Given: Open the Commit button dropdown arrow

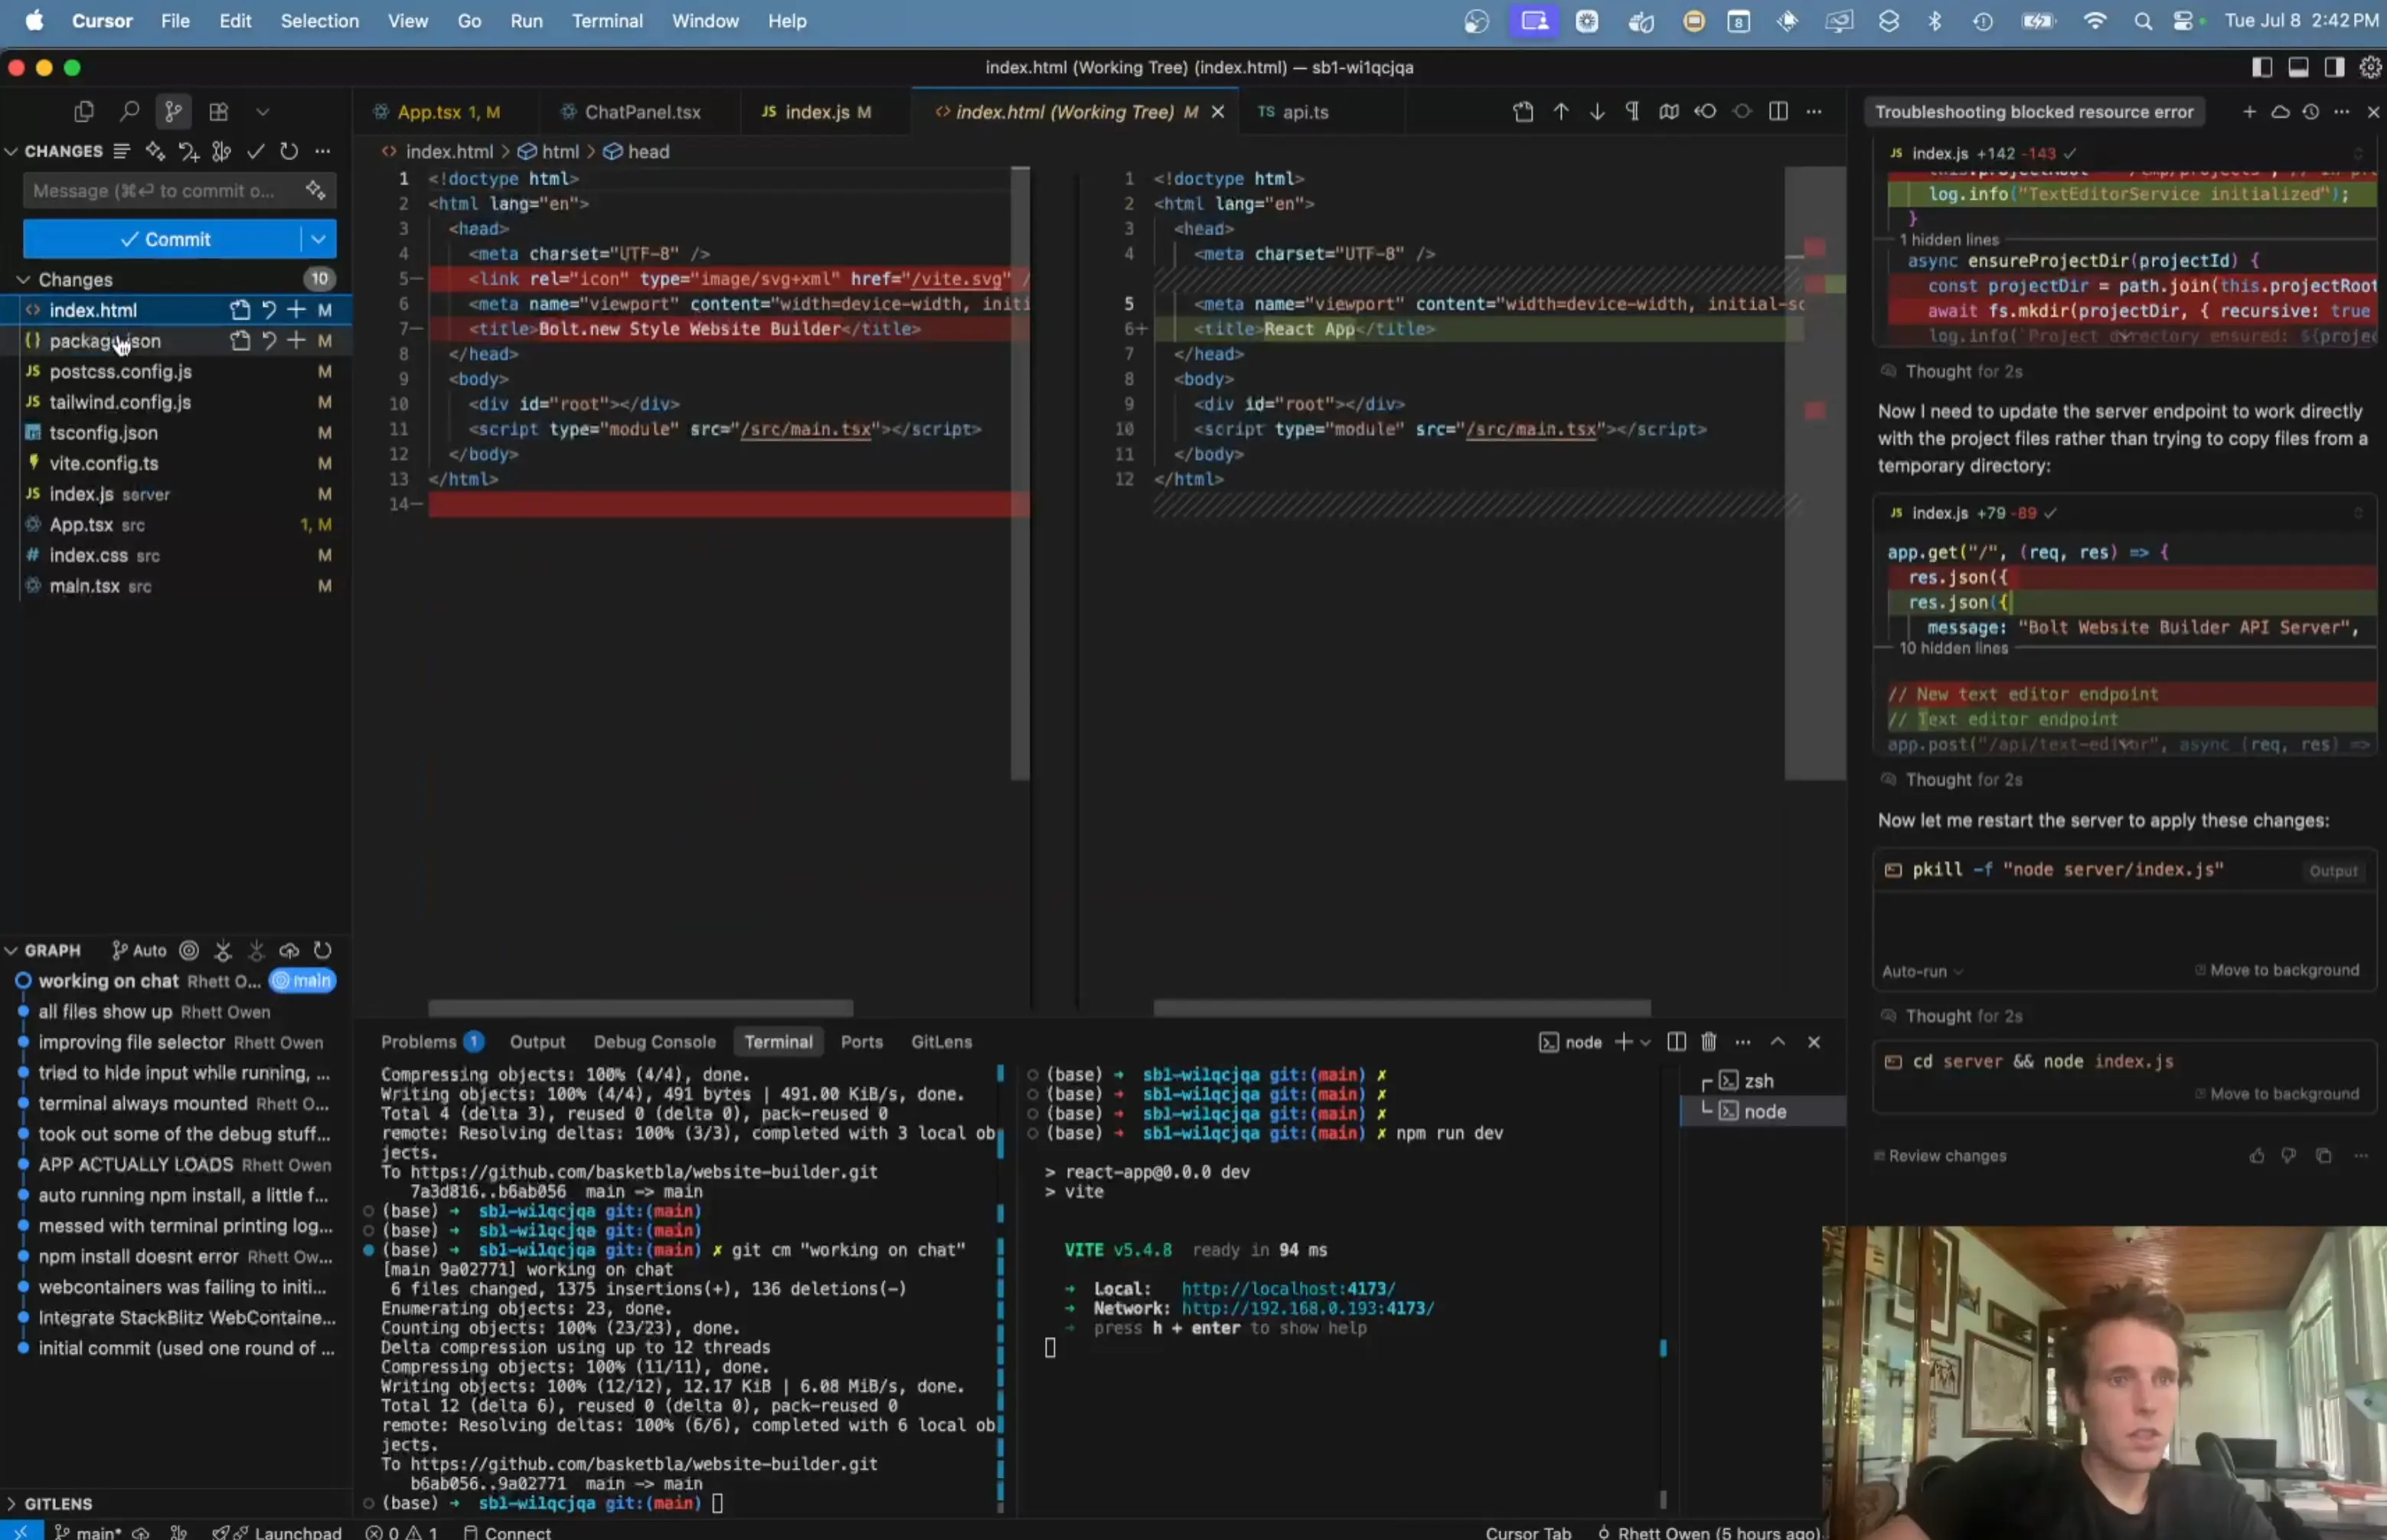Looking at the screenshot, I should (x=318, y=239).
